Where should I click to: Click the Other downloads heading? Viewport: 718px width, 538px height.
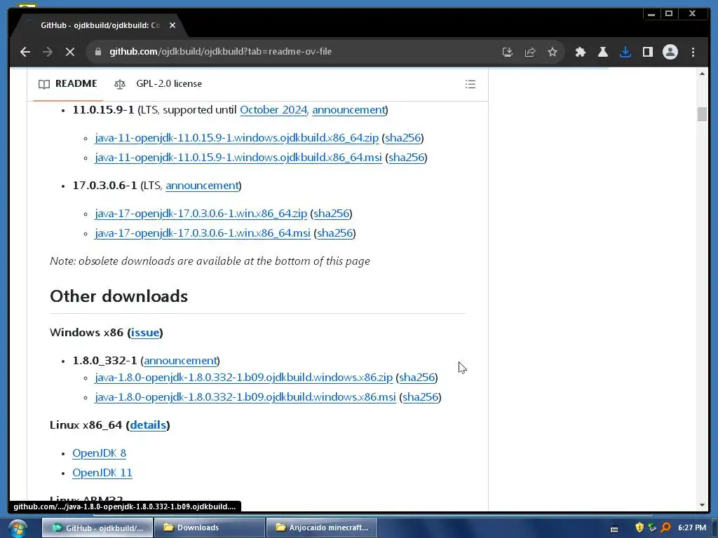click(x=118, y=296)
